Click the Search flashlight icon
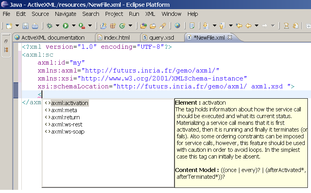The width and height of the screenshot is (311, 193). (163, 26)
